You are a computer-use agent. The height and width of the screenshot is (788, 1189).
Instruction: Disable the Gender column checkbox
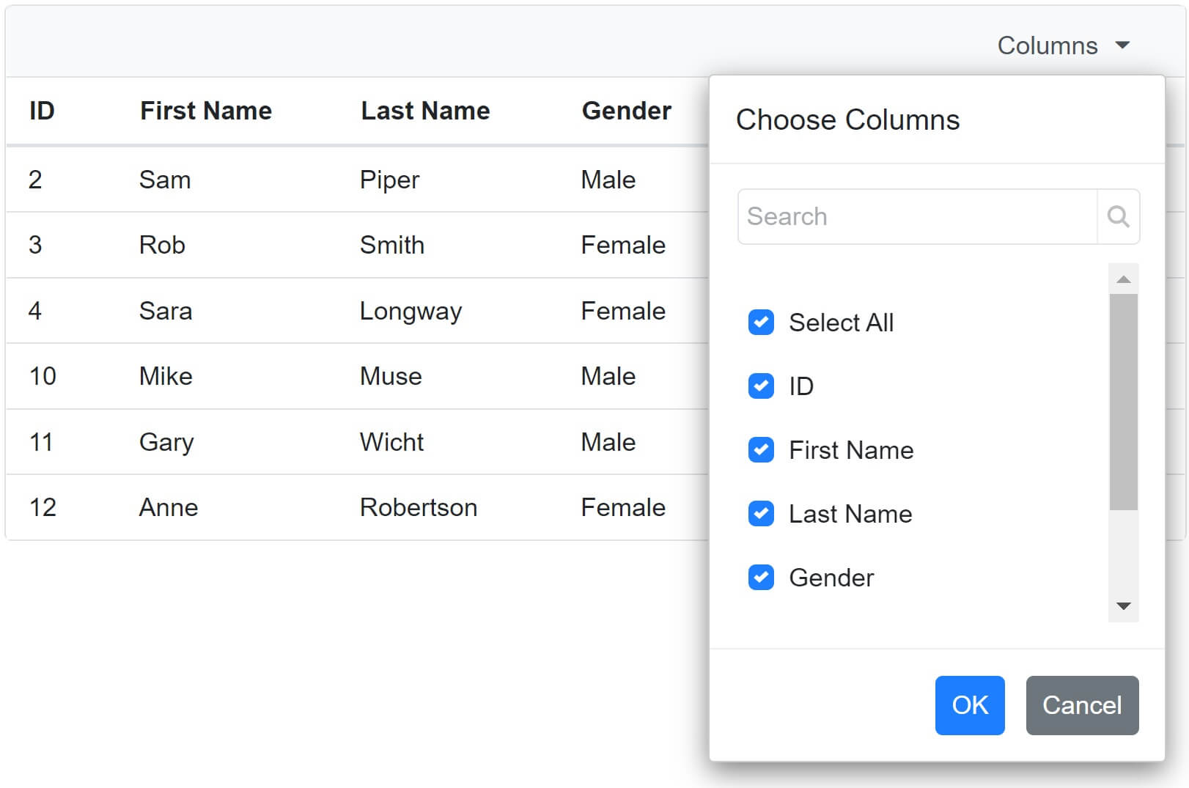(760, 578)
